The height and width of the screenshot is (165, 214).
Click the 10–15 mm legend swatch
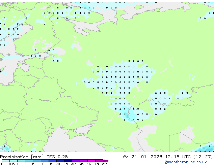[x=45, y=161]
